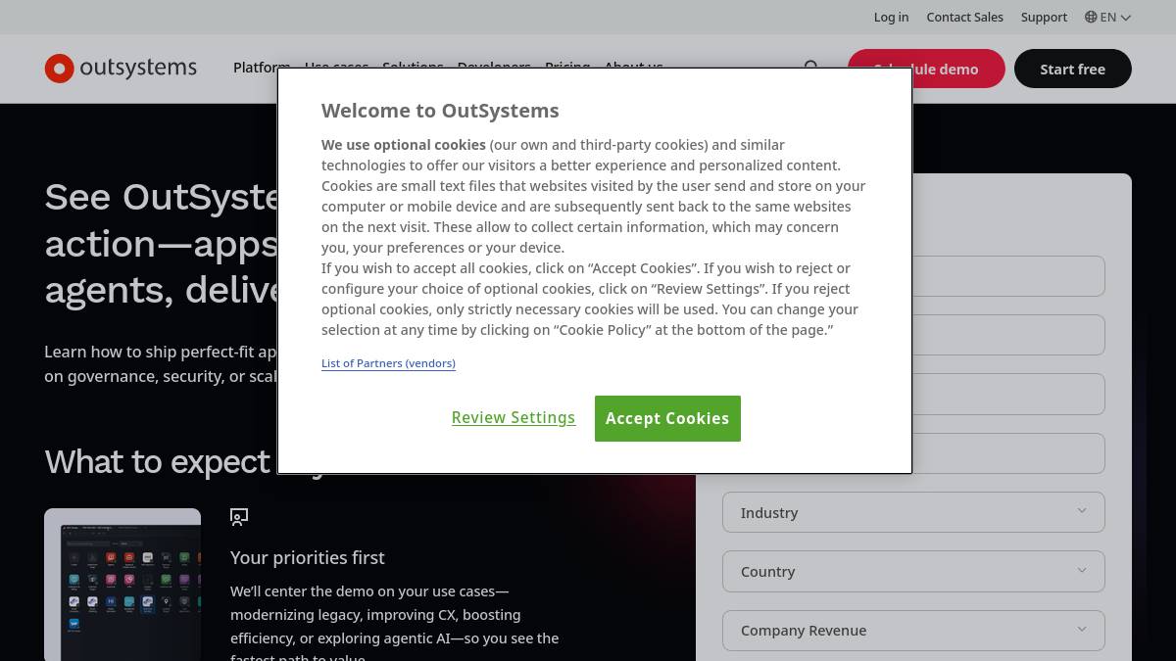1176x661 pixels.
Task: Click the 'Your priorities first' heading
Action: [308, 557]
